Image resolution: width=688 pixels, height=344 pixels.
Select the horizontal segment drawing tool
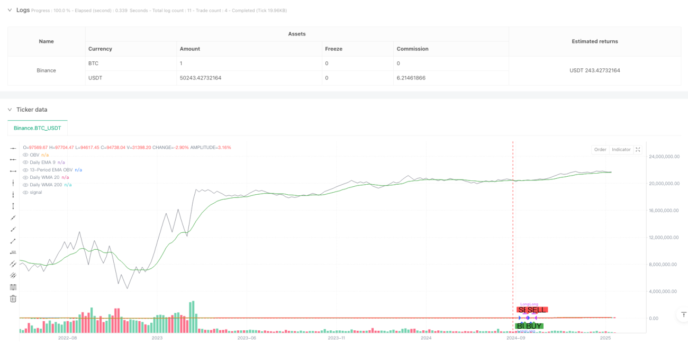[x=13, y=171]
